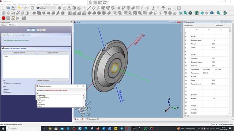Click the scissors cut icon

pyautogui.click(x=169, y=8)
